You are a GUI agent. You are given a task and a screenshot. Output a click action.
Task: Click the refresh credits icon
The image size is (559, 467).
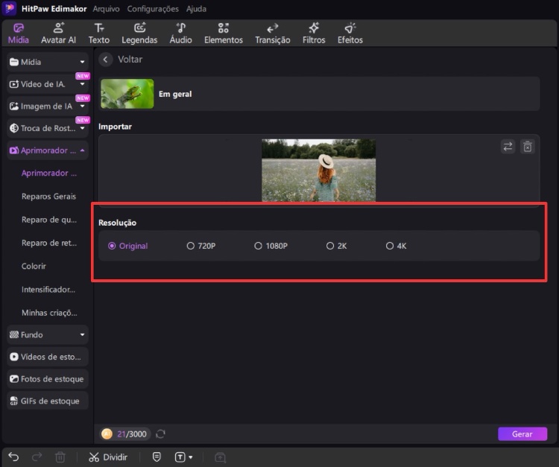(160, 433)
